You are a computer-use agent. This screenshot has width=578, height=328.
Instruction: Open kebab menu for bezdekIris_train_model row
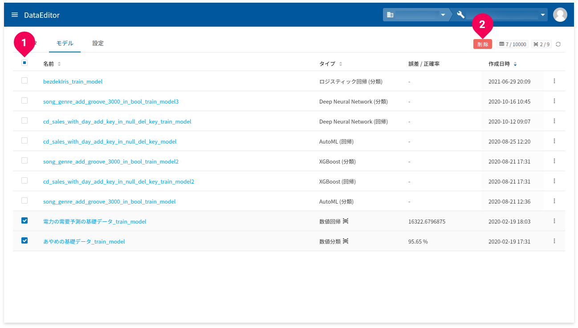(554, 81)
